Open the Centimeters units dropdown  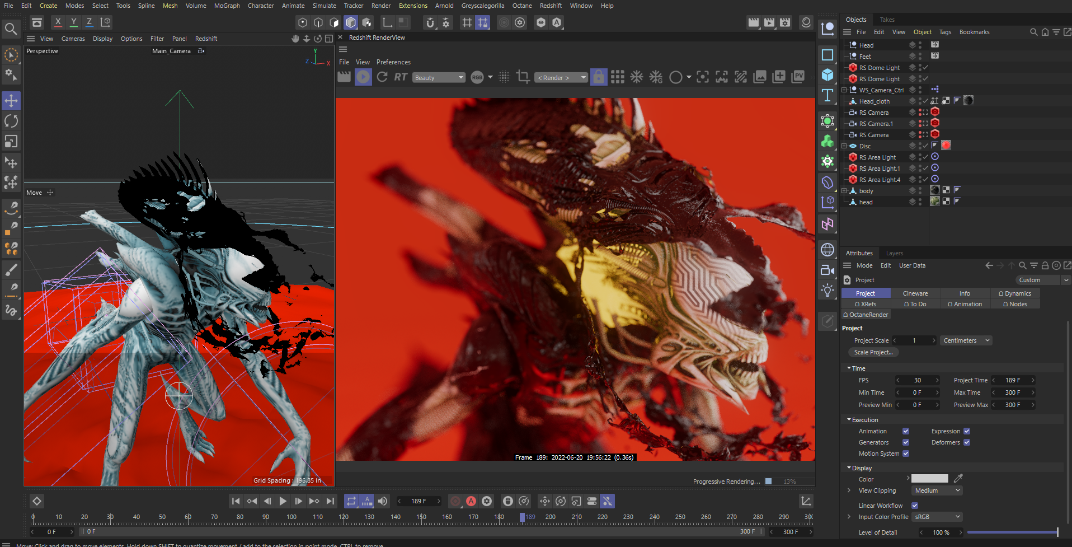pos(965,340)
